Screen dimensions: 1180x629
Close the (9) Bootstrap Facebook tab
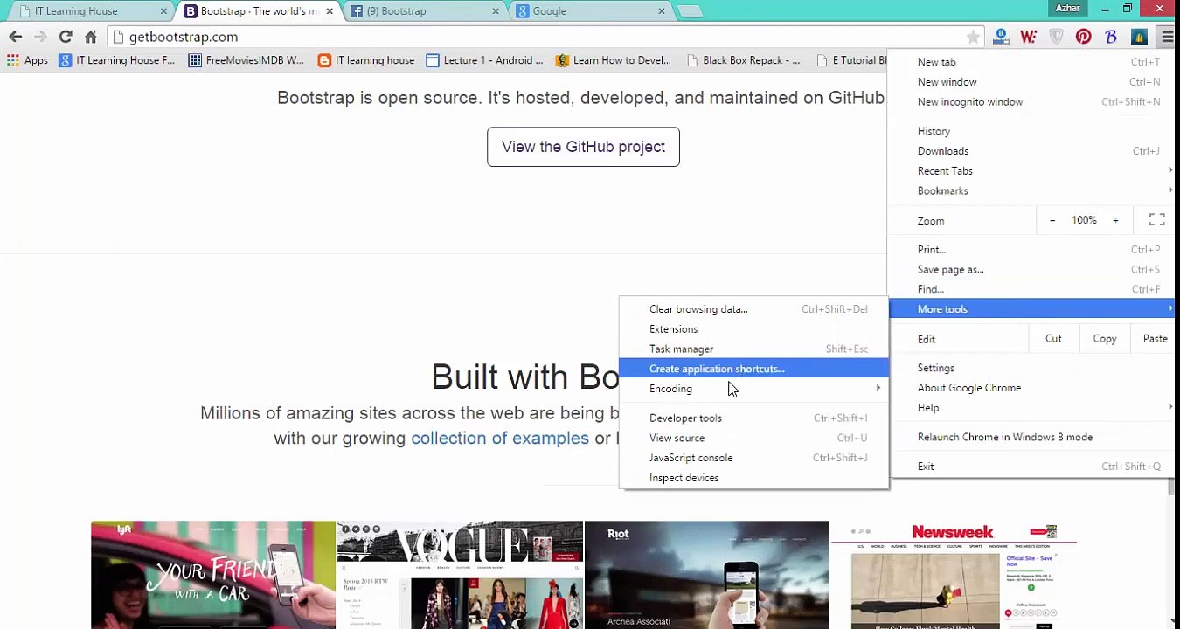point(496,11)
